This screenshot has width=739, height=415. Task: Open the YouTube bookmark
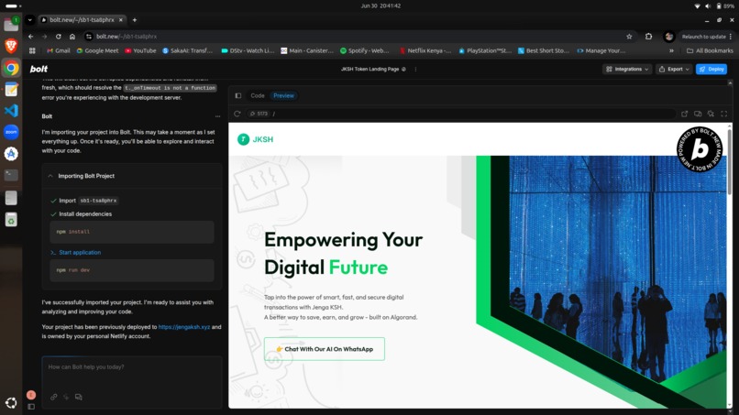[140, 50]
